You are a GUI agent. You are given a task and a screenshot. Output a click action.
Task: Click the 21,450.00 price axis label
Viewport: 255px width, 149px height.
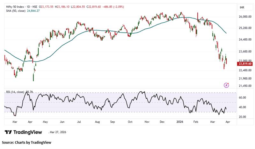[x=245, y=86]
